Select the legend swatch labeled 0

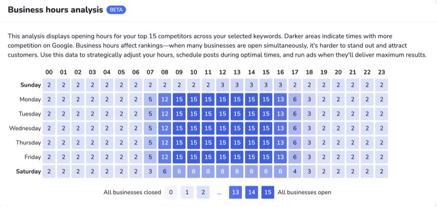click(x=170, y=192)
